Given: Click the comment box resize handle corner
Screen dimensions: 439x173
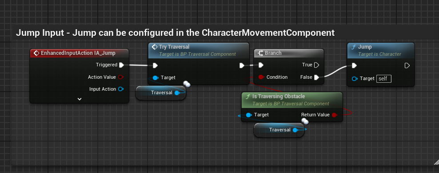Looking at the screenshot, I should point(436,162).
